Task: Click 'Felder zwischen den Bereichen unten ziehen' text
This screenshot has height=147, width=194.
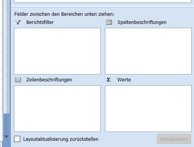Action: tap(64, 14)
